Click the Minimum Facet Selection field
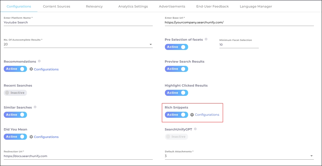This screenshot has height=166, width=322. pyautogui.click(x=239, y=45)
